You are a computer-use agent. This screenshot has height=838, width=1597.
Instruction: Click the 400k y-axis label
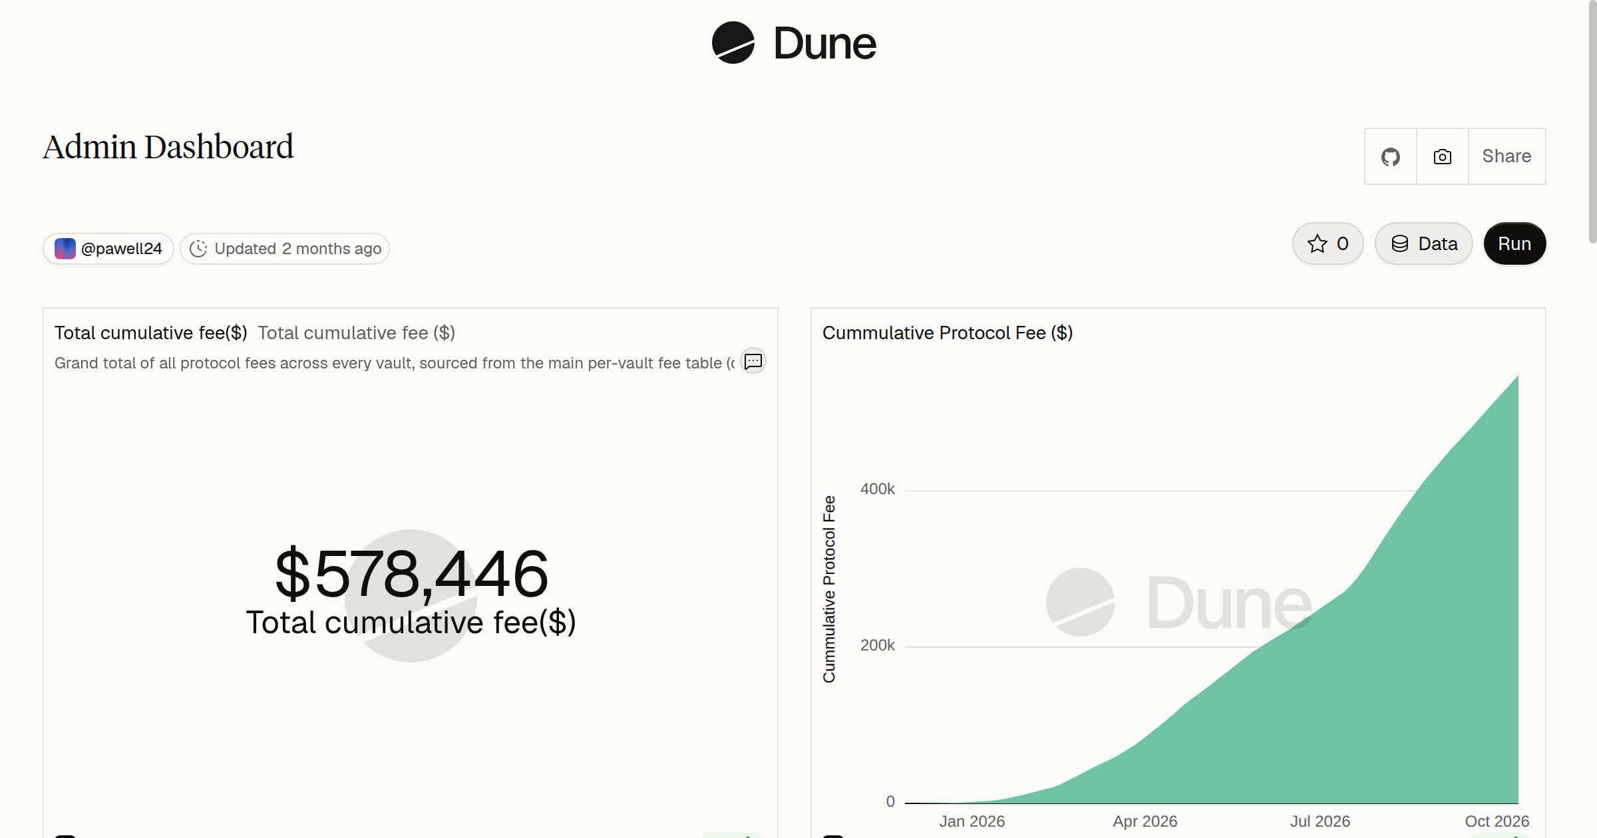coord(878,489)
